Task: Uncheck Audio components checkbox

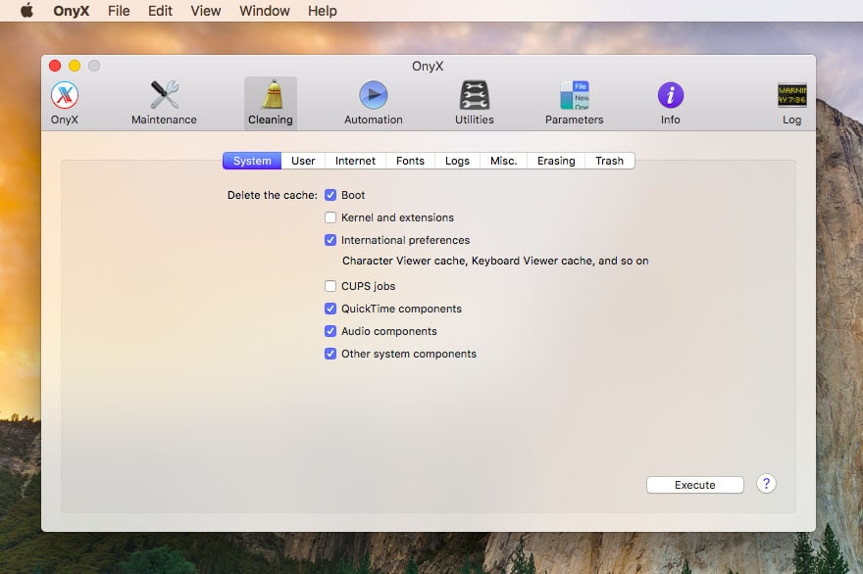Action: point(330,331)
